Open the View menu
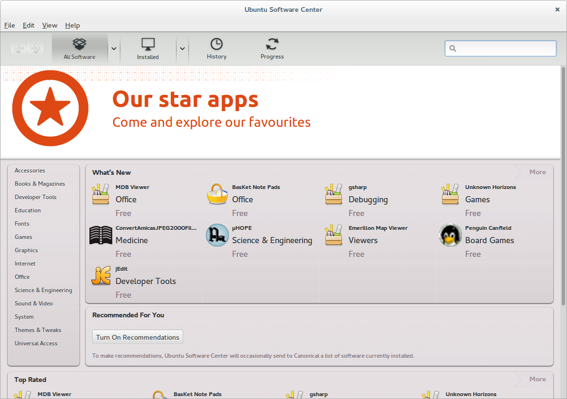This screenshot has width=567, height=399. [x=49, y=25]
